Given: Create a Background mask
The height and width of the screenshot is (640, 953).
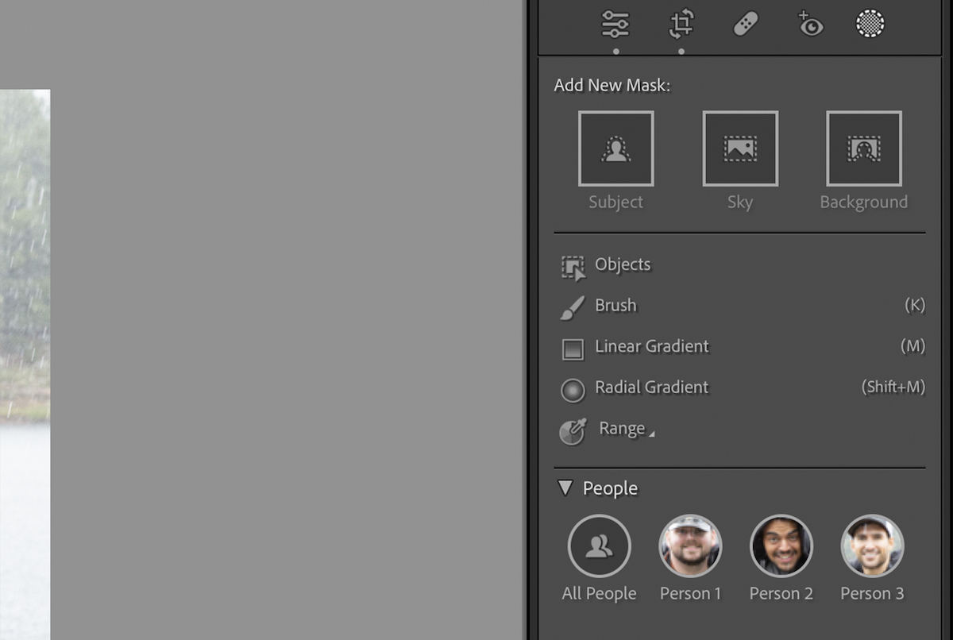Looking at the screenshot, I should click(864, 148).
